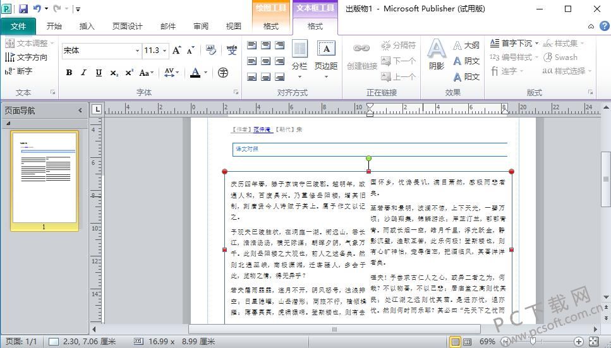The width and height of the screenshot is (611, 348).
Task: Switch to single page view in status bar
Action: [455, 342]
